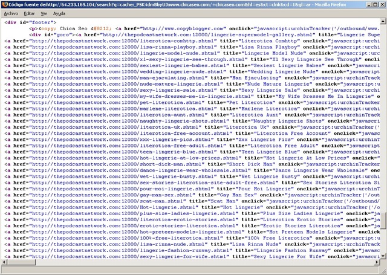The height and width of the screenshot is (275, 387).
Task: Click the http://www.copyblogger.com URL text
Action: pyautogui.click(x=184, y=28)
